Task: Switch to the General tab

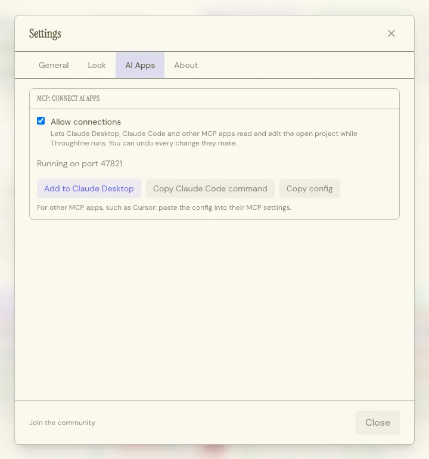Action: pyautogui.click(x=54, y=65)
